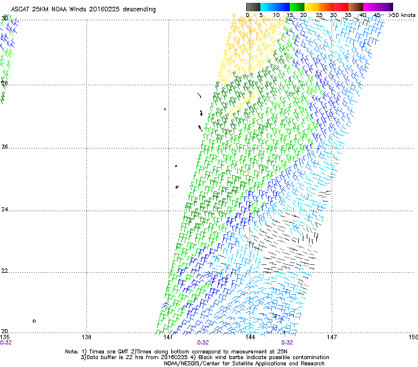
Task: Click the note "Times along bottom correspond to measurement at 25N"
Action: (212, 352)
